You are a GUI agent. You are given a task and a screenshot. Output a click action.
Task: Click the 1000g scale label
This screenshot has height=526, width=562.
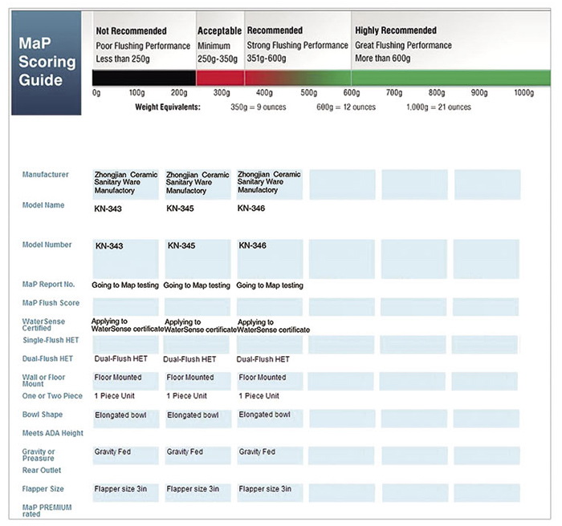pos(524,93)
